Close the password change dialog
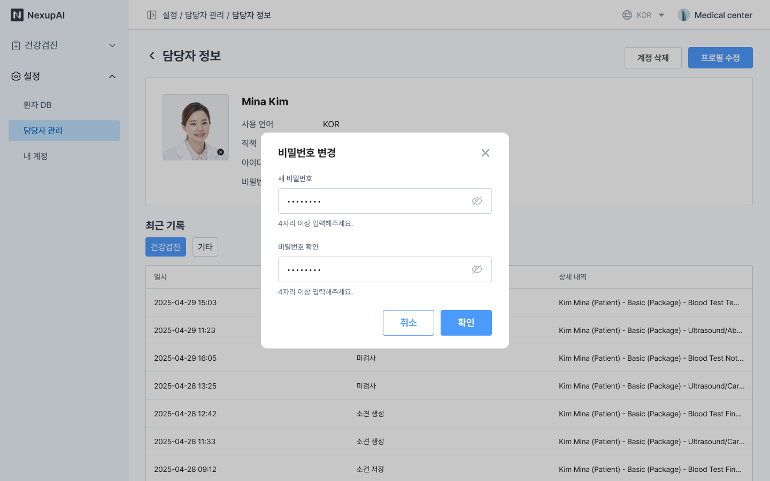 tap(485, 153)
